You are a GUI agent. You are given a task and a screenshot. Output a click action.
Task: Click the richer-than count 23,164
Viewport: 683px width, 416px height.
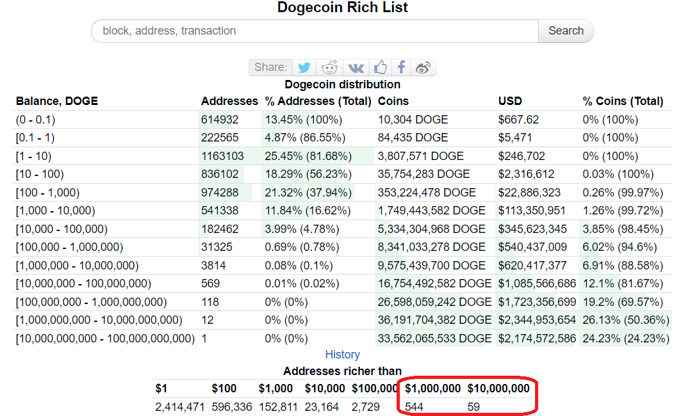coord(322,407)
